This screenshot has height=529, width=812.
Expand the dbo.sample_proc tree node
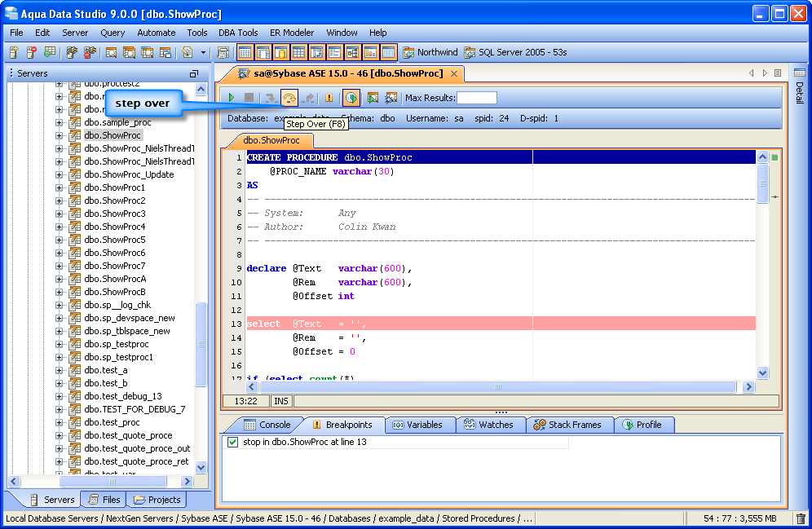[59, 123]
